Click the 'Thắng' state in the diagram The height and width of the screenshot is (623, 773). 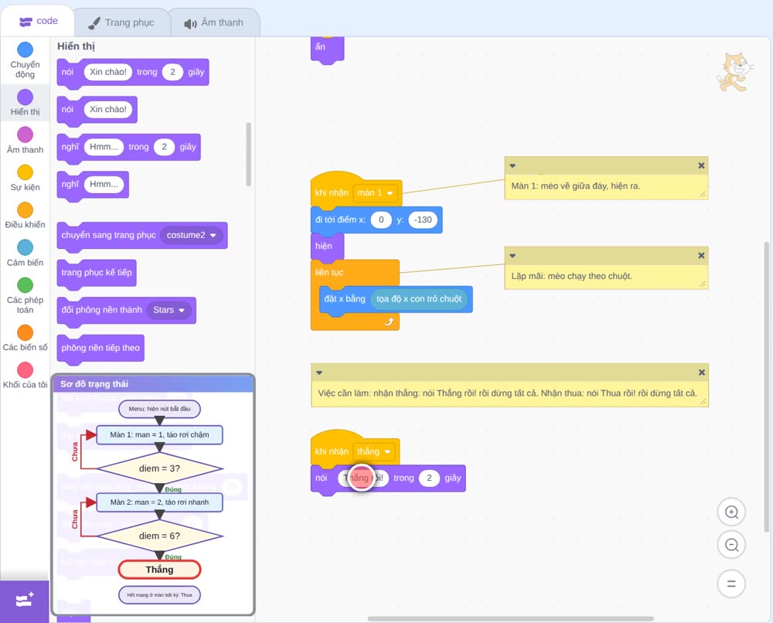click(x=159, y=570)
